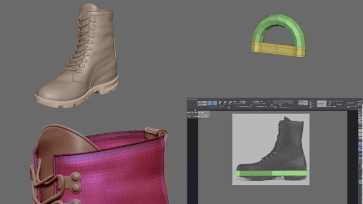The height and width of the screenshot is (204, 363).
Task: Toggle the highlighted Zadd button
Action: pyautogui.click(x=256, y=101)
